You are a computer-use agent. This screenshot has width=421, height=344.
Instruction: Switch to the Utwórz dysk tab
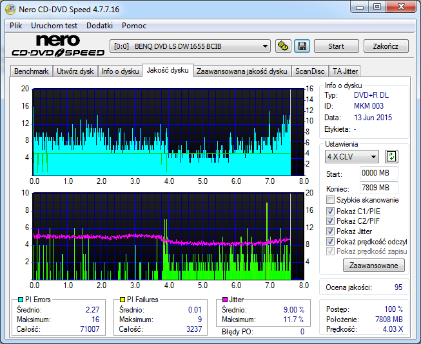[x=75, y=71]
